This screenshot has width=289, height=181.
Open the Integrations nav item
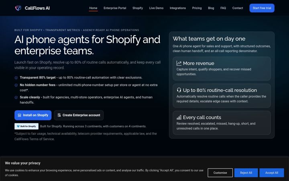point(178,8)
